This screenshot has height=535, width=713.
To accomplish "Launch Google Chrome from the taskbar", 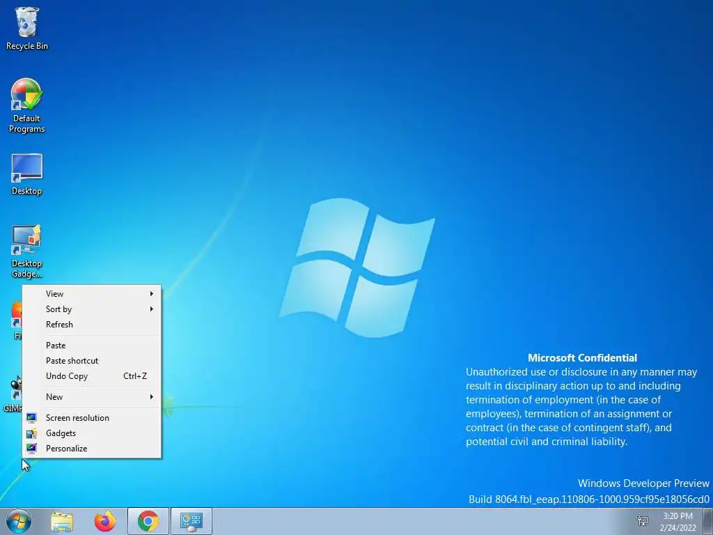I will (x=148, y=522).
